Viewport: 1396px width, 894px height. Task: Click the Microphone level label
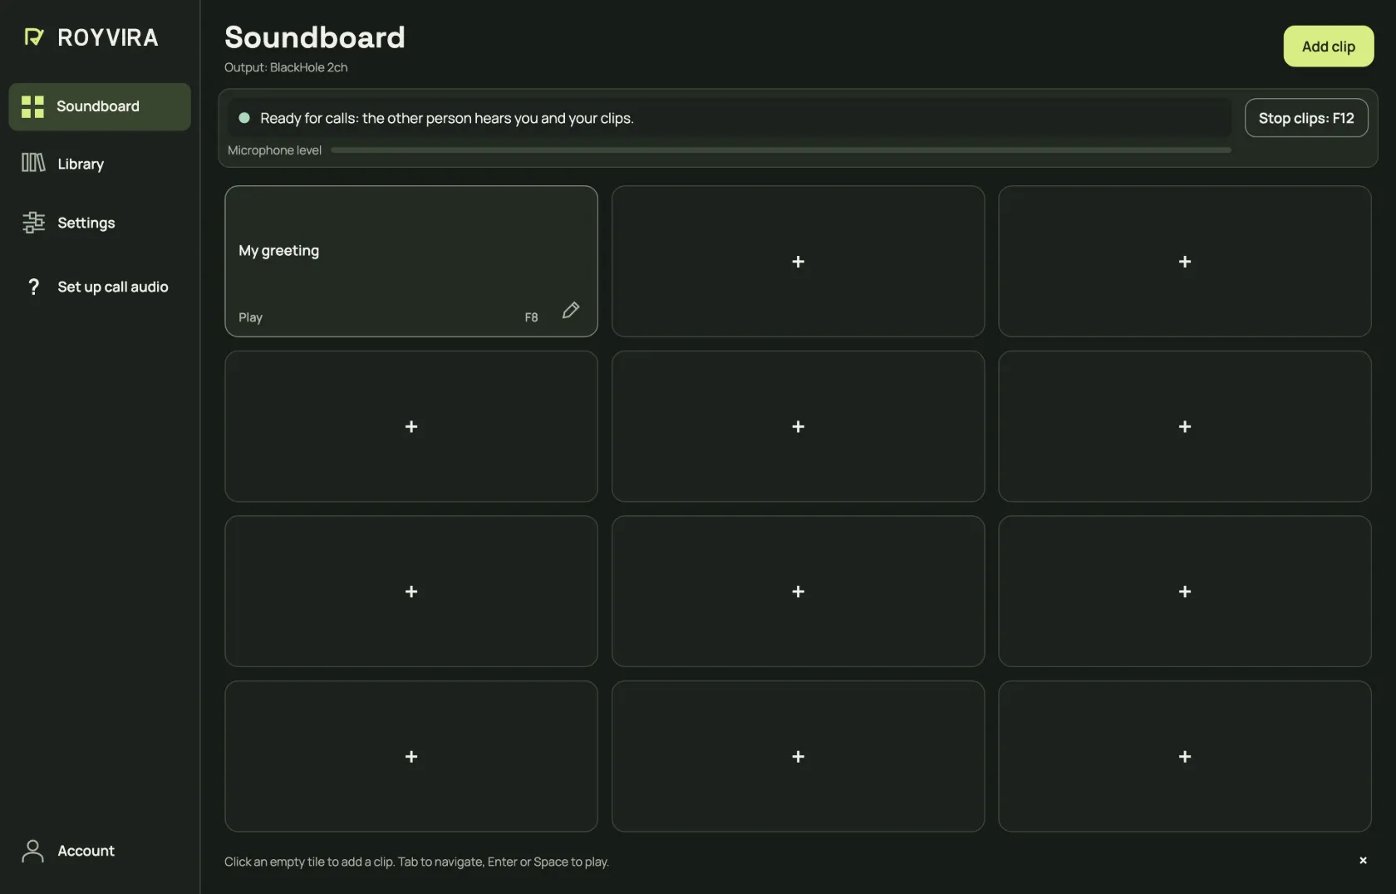[x=274, y=150]
